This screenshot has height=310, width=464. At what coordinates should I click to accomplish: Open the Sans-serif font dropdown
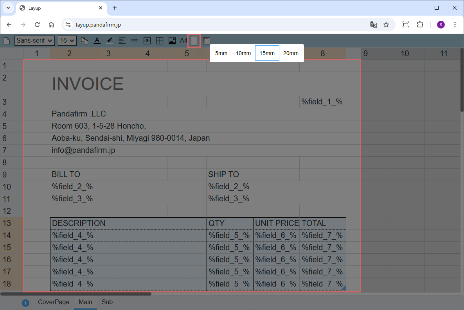pos(34,41)
